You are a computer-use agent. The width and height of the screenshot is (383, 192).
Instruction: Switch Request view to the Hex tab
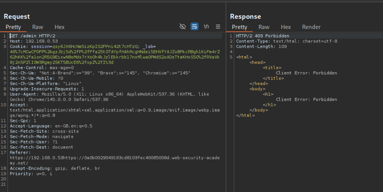[60, 27]
